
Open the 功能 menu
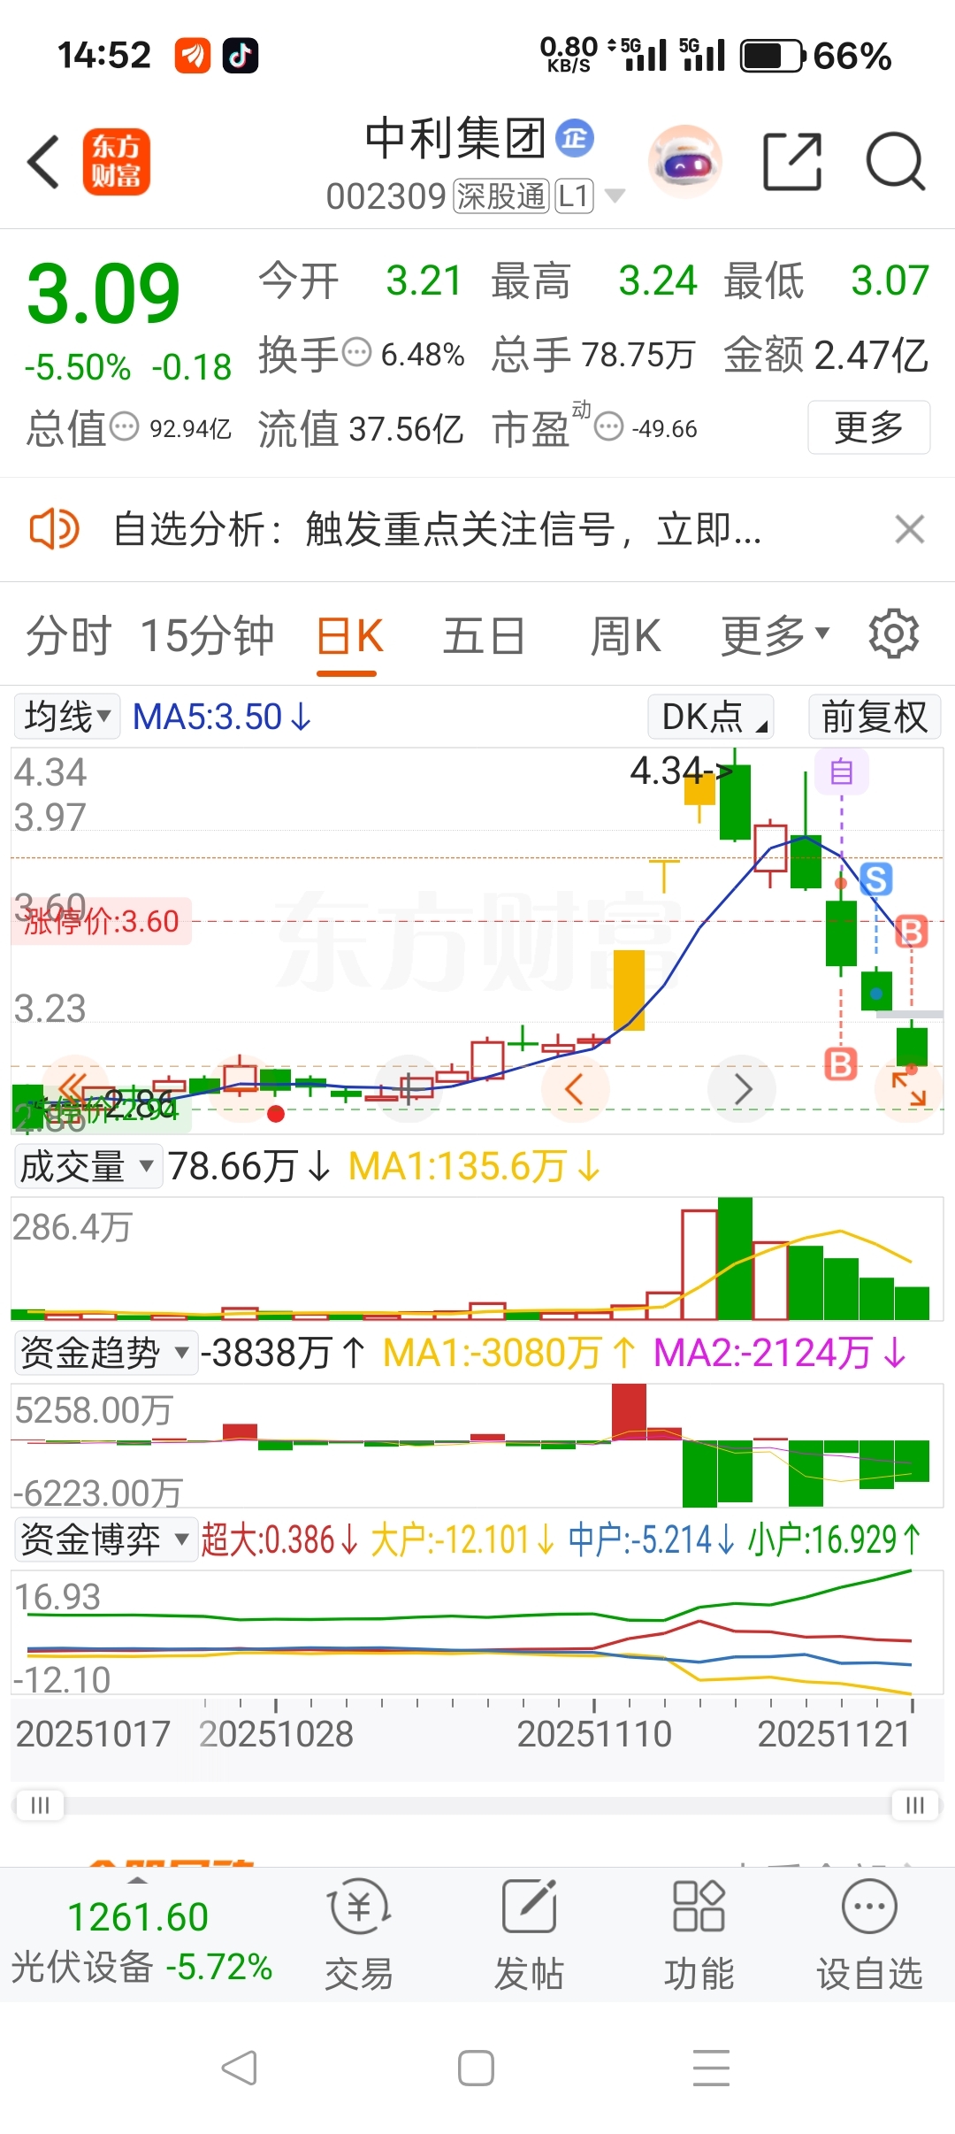point(699,1934)
